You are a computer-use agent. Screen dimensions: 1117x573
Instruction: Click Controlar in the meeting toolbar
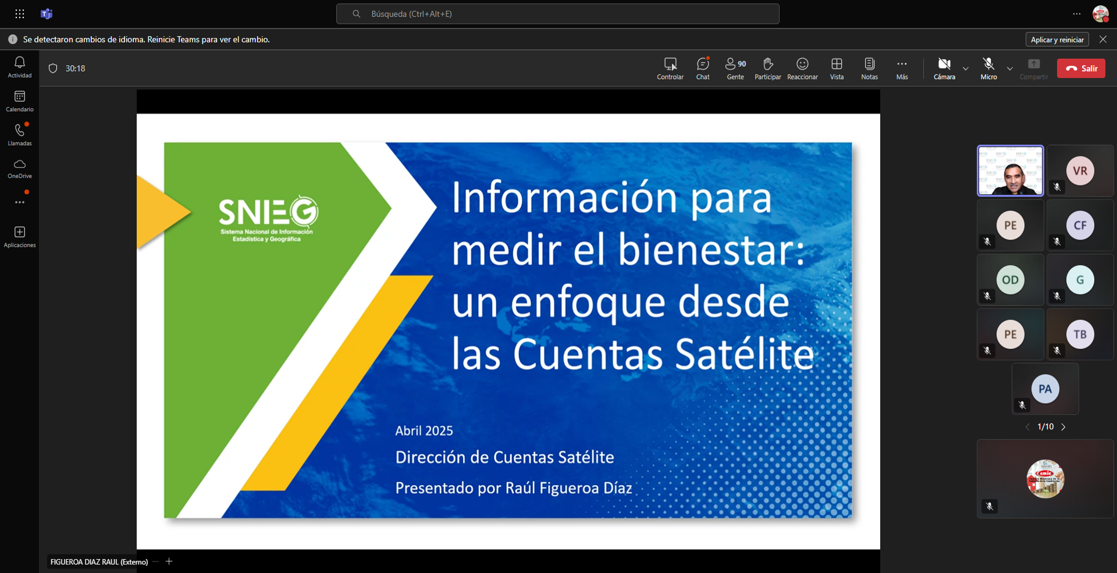coord(670,69)
